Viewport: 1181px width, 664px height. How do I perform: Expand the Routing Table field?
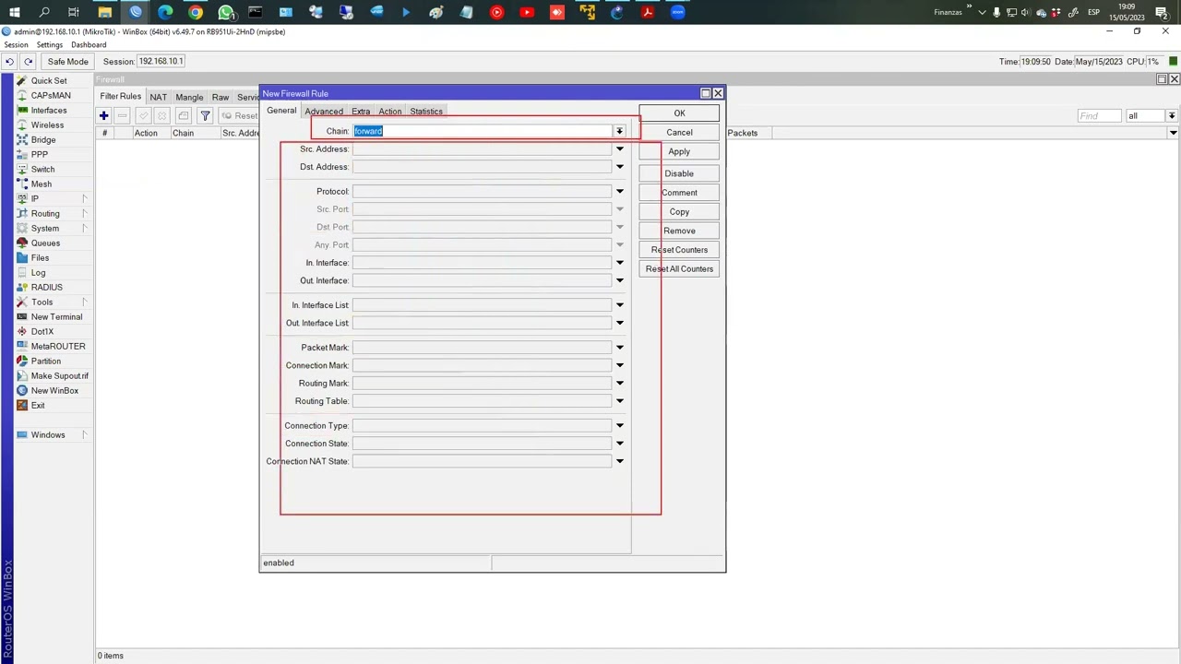(620, 401)
